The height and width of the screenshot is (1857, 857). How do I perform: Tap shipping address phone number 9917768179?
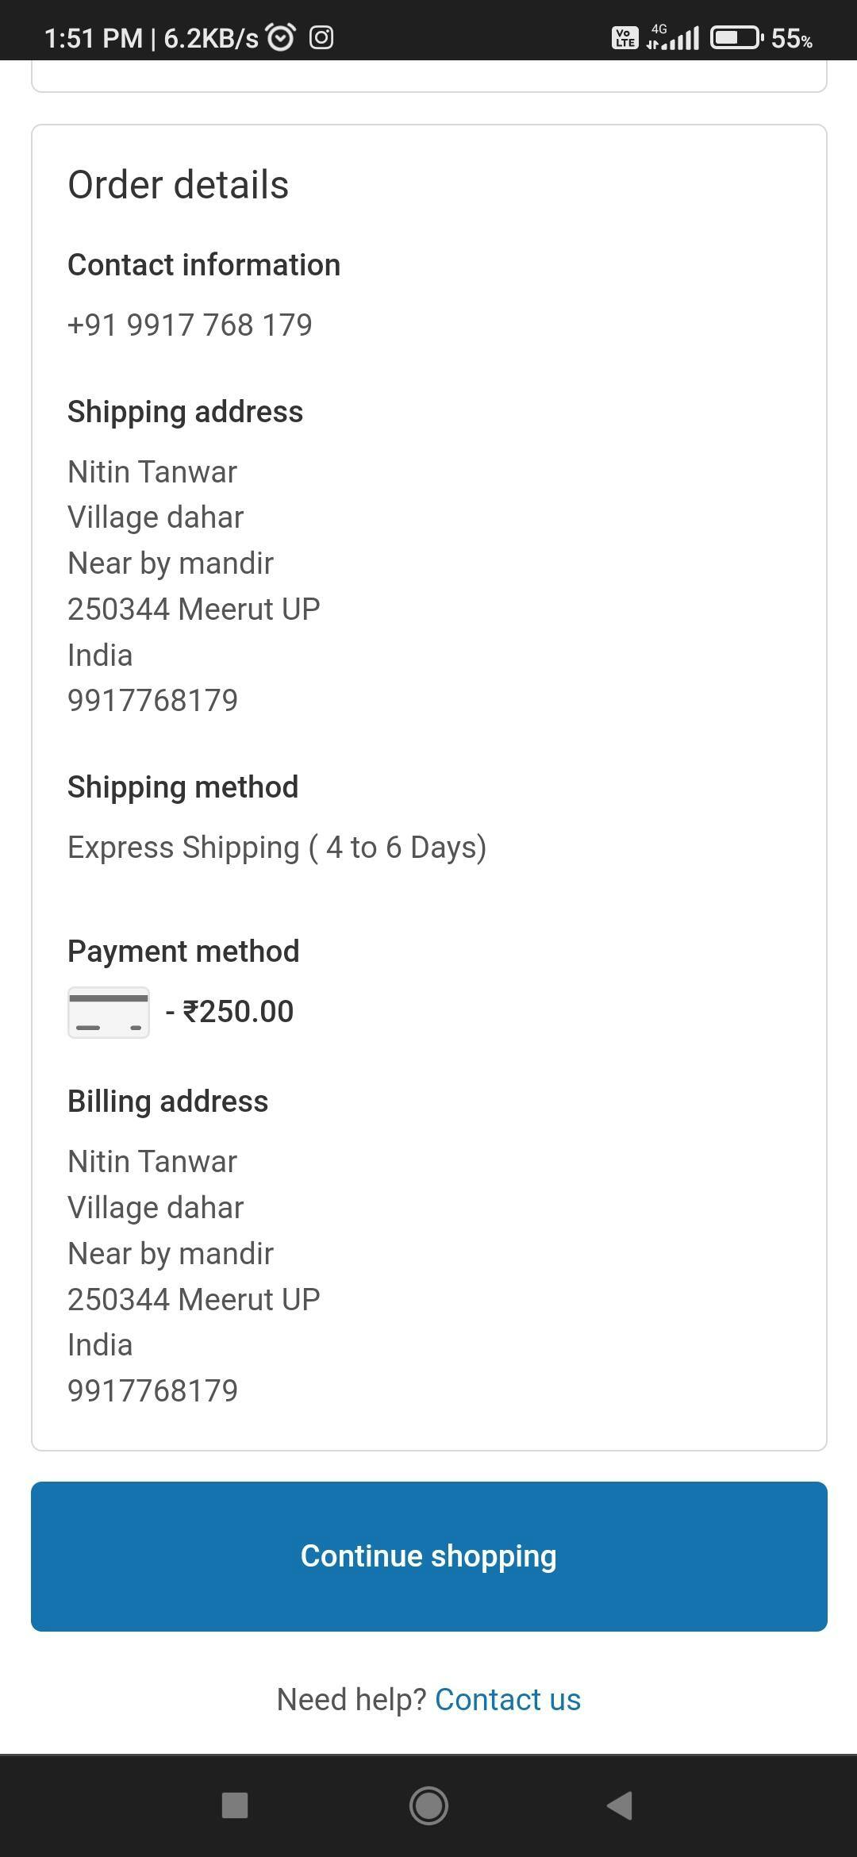pyautogui.click(x=152, y=701)
